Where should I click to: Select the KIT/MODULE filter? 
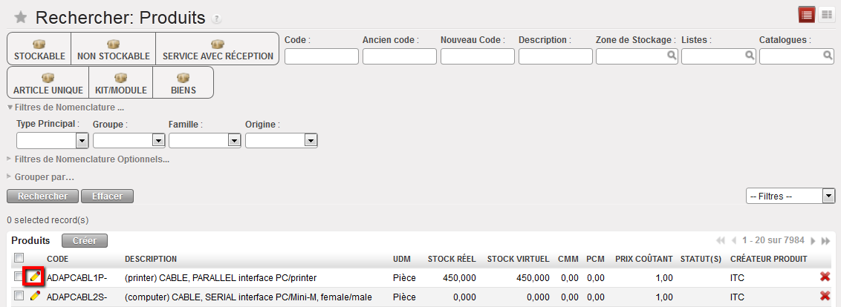click(x=121, y=83)
